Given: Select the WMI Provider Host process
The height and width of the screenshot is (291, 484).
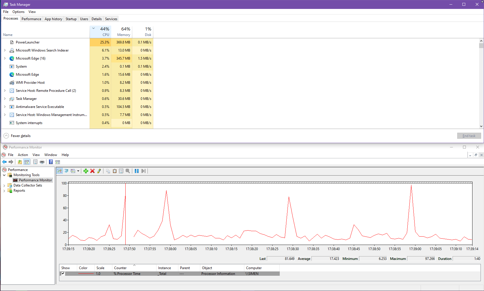Looking at the screenshot, I should (x=77, y=83).
